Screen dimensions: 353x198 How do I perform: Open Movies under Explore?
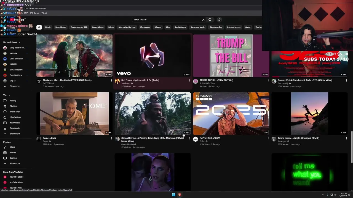(x=13, y=153)
